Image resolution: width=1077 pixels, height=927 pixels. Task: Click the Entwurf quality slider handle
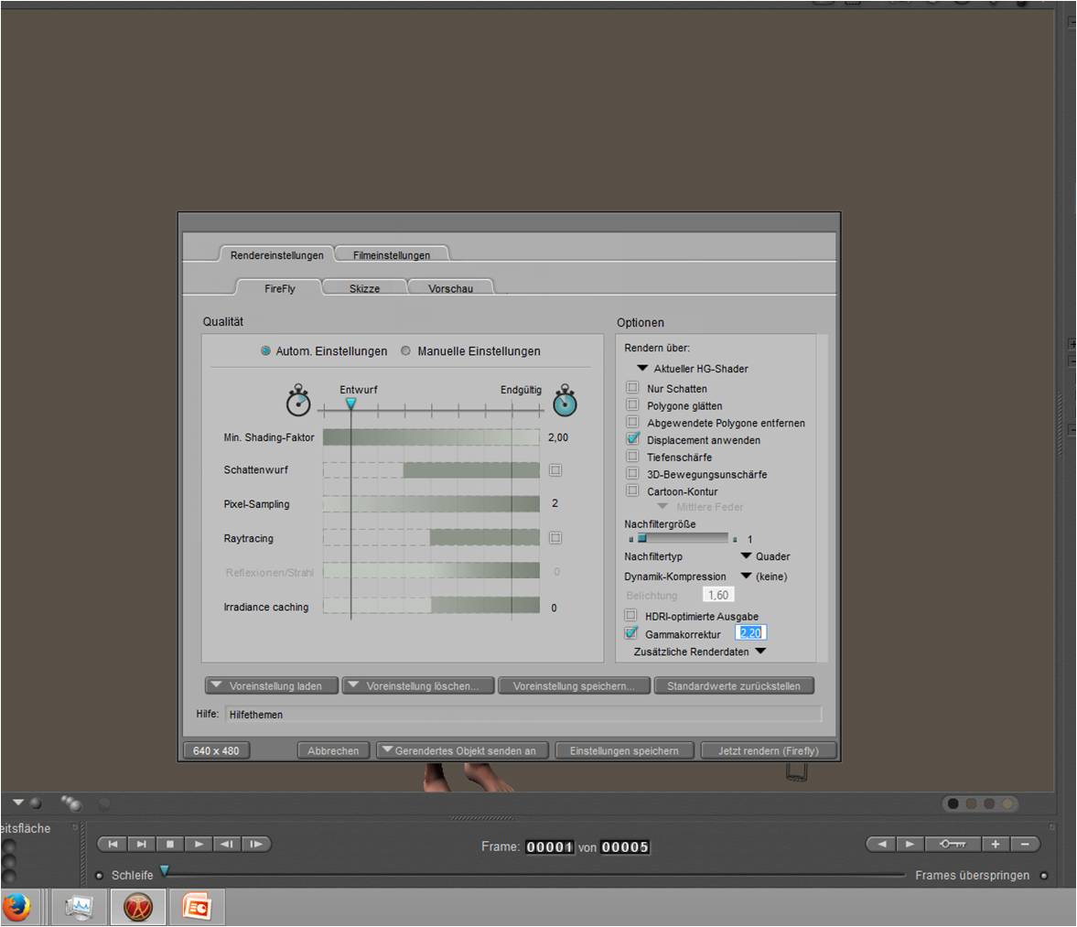coord(351,404)
